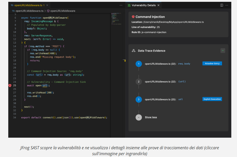Select the Vulnerability Details tab
This screenshot has width=237, height=157.
click(143, 5)
